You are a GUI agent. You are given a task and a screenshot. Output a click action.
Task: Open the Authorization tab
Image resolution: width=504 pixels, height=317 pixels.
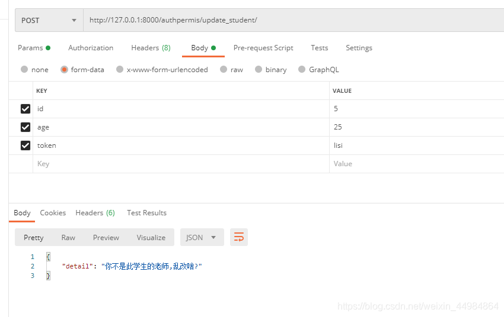point(91,48)
